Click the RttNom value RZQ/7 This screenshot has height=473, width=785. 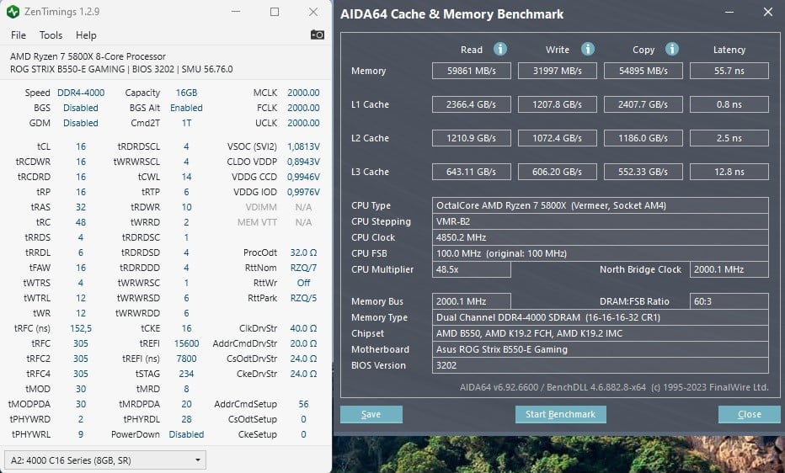tap(303, 268)
